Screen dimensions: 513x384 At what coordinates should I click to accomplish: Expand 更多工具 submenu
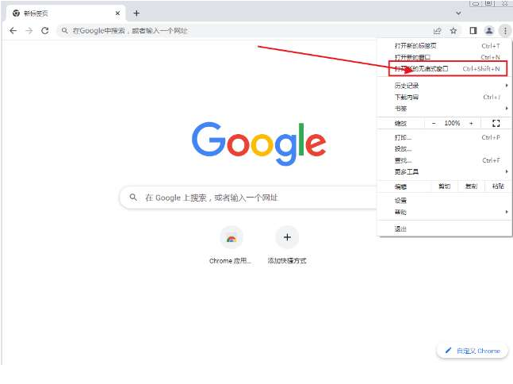tap(444, 172)
